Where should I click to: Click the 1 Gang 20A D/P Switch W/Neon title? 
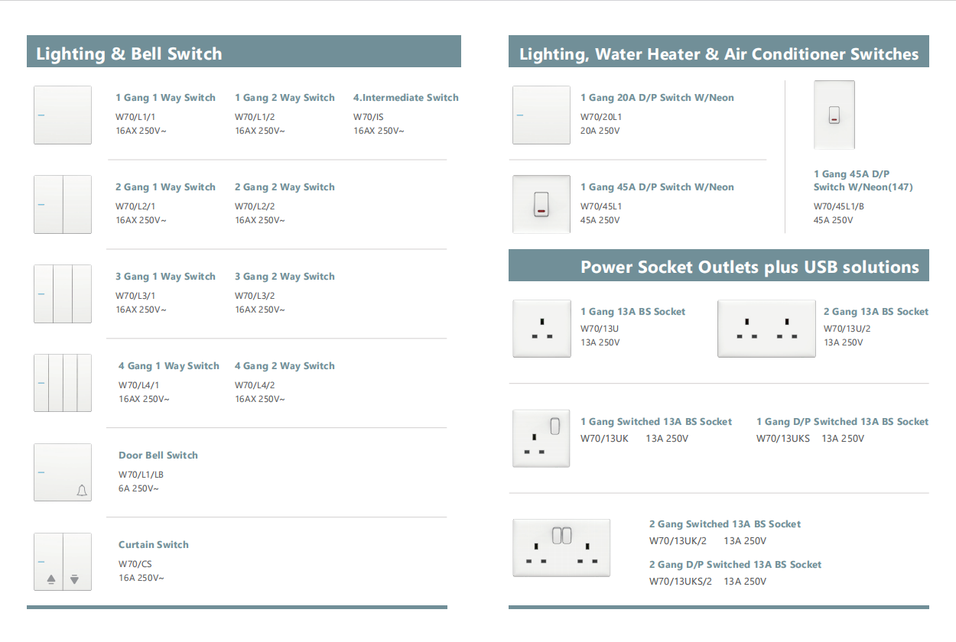[657, 98]
